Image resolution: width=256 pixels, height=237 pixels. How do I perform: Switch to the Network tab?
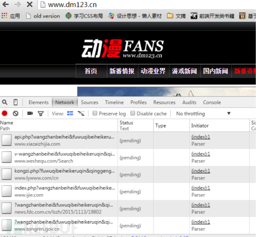(65, 102)
